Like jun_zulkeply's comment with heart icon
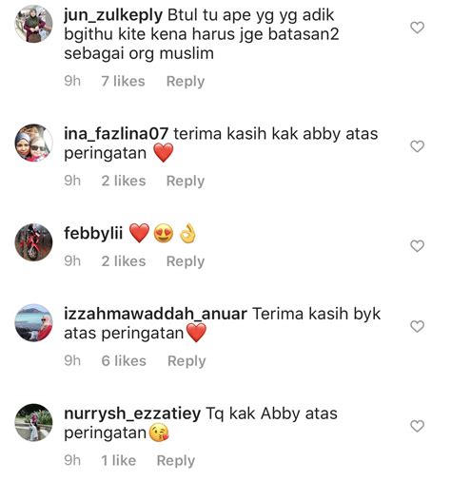The image size is (451, 481). [417, 28]
